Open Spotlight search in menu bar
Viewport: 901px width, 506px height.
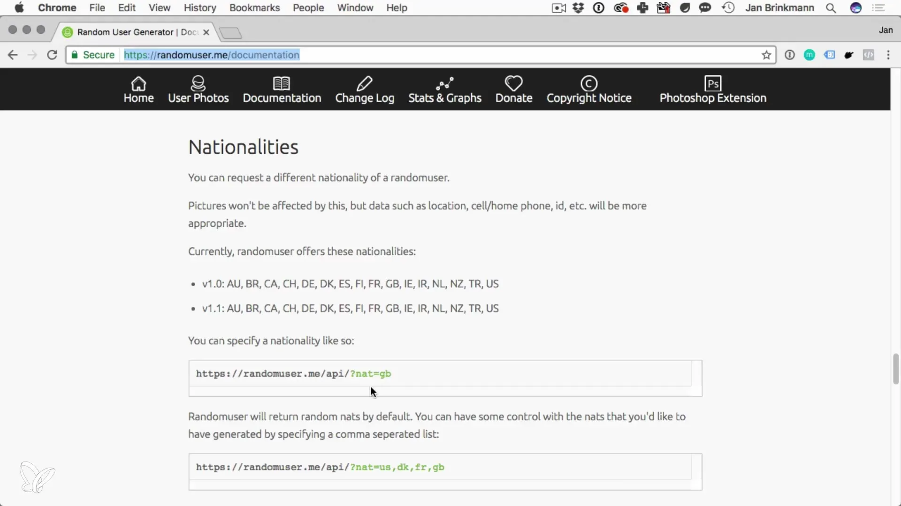pyautogui.click(x=831, y=8)
